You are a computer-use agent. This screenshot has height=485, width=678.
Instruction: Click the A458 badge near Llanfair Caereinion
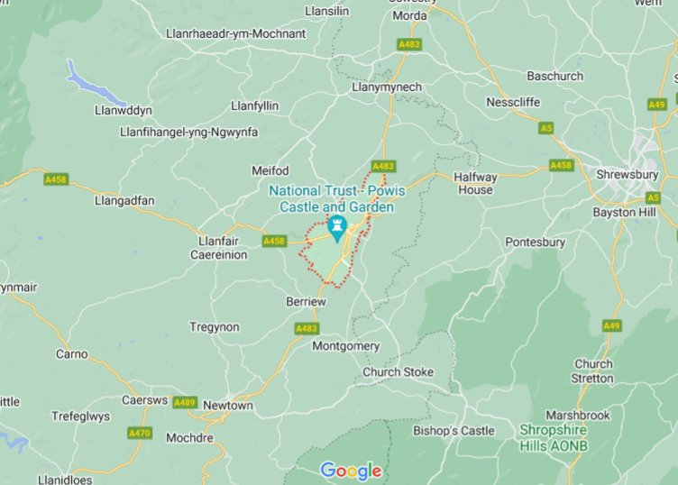(275, 241)
